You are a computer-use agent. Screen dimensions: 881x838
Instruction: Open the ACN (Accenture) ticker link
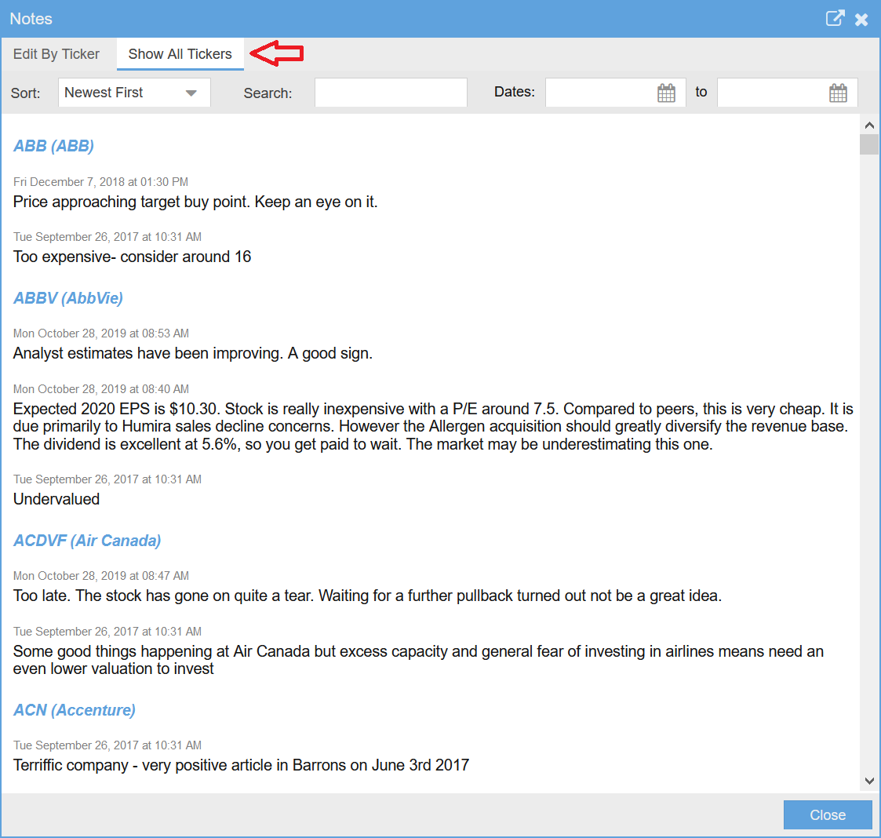75,710
